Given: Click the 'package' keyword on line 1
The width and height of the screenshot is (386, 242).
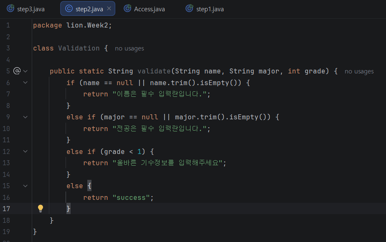Looking at the screenshot, I should coord(48,25).
